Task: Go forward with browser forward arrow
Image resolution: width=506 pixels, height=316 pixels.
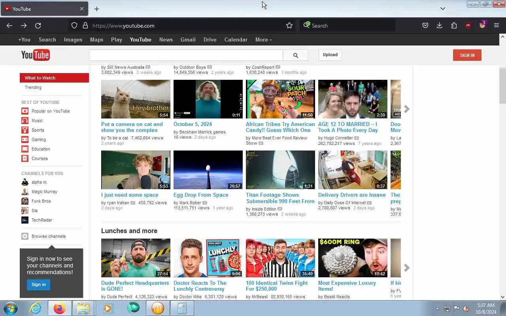Action: [x=24, y=26]
